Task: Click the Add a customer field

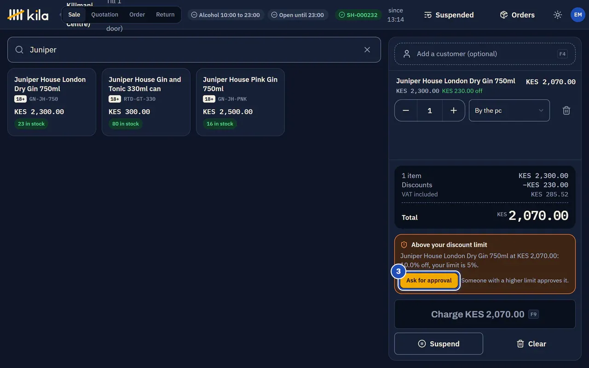Action: click(485, 54)
